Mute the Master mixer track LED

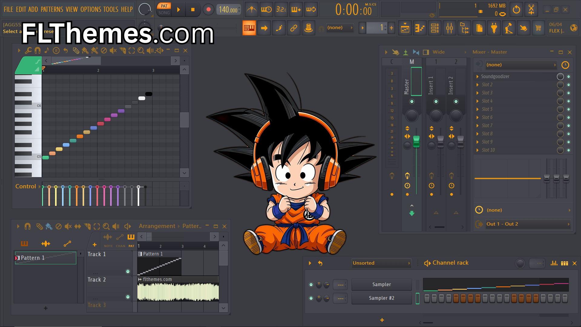pyautogui.click(x=412, y=101)
